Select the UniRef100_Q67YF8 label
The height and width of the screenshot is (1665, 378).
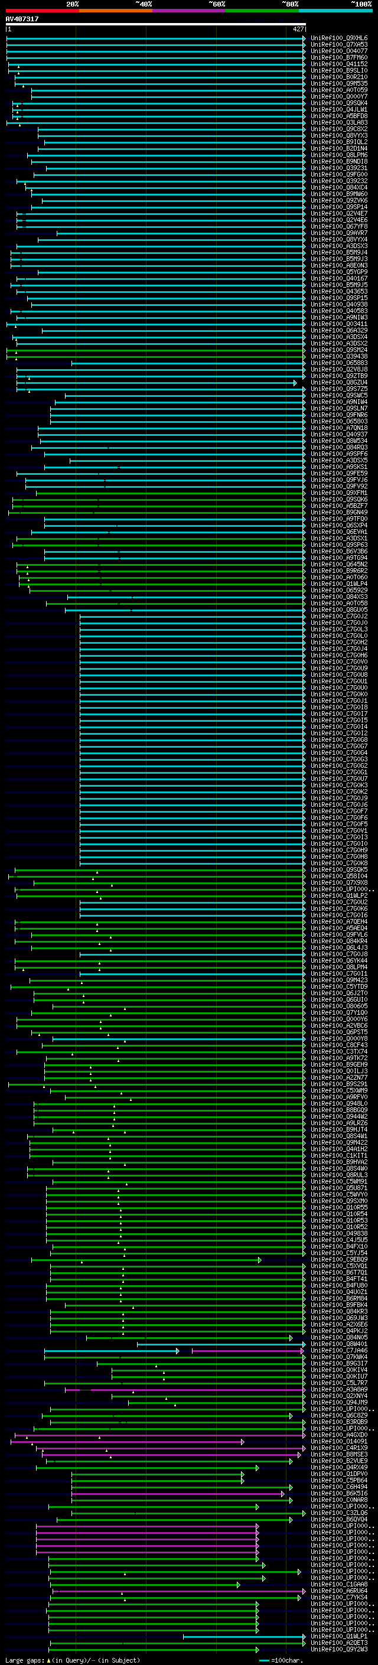click(x=339, y=227)
